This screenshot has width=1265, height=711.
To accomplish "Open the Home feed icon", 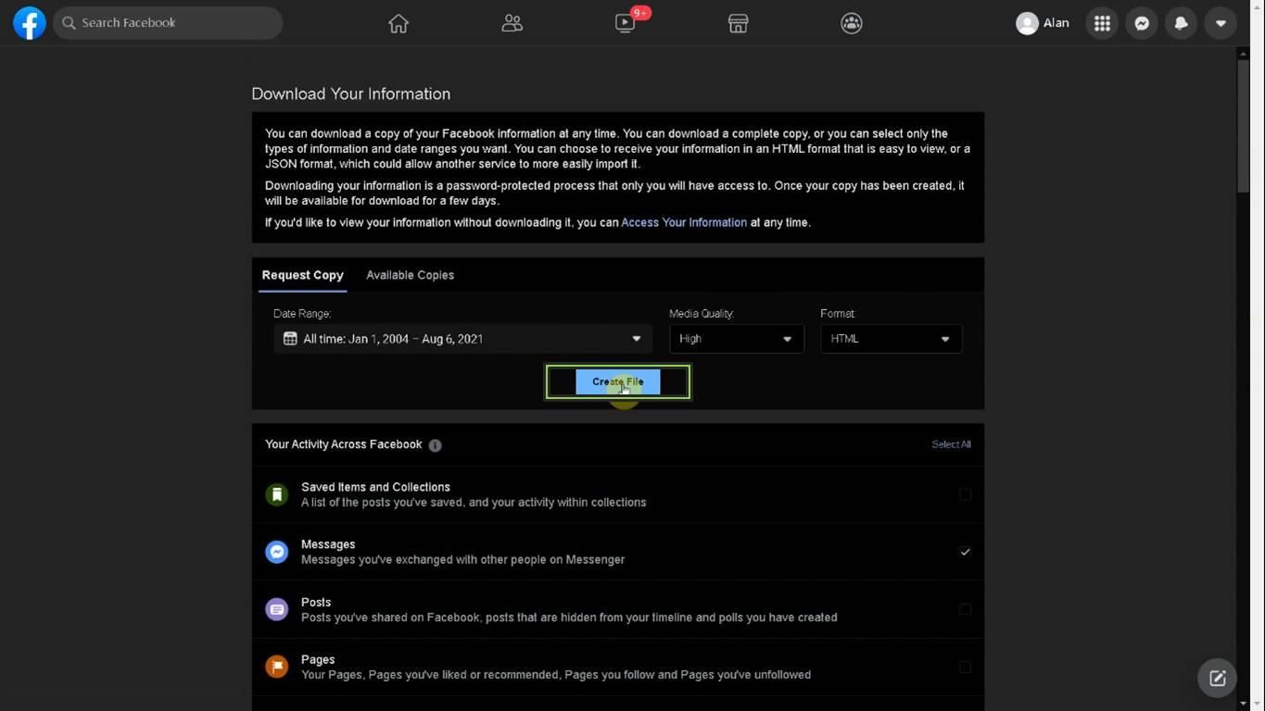I will point(398,23).
